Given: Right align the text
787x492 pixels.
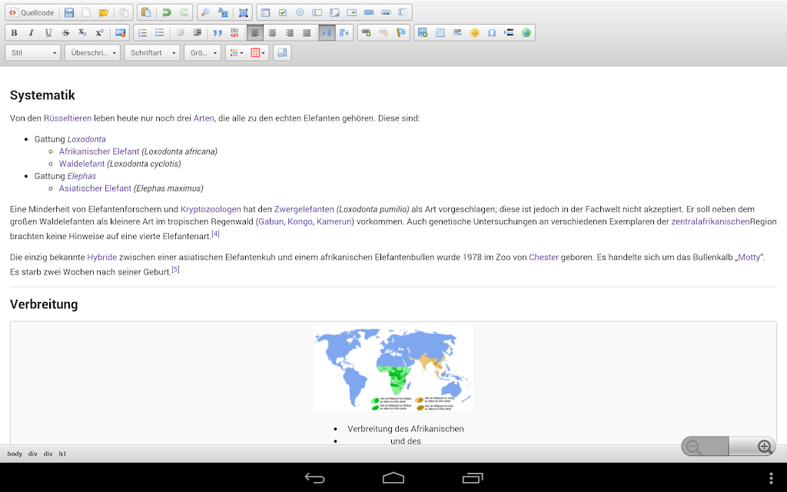Looking at the screenshot, I should [290, 32].
